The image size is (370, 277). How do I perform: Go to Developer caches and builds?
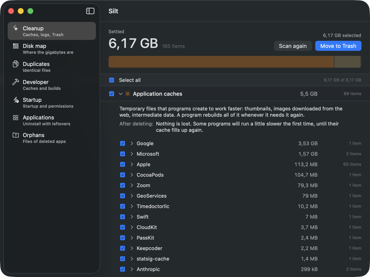pos(52,85)
